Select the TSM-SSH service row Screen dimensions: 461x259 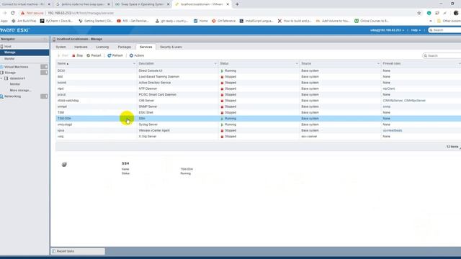(x=258, y=119)
